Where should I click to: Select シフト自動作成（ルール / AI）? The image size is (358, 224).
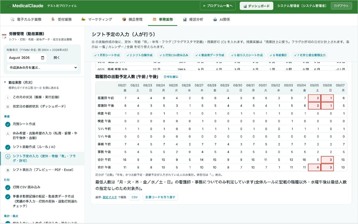(34, 147)
